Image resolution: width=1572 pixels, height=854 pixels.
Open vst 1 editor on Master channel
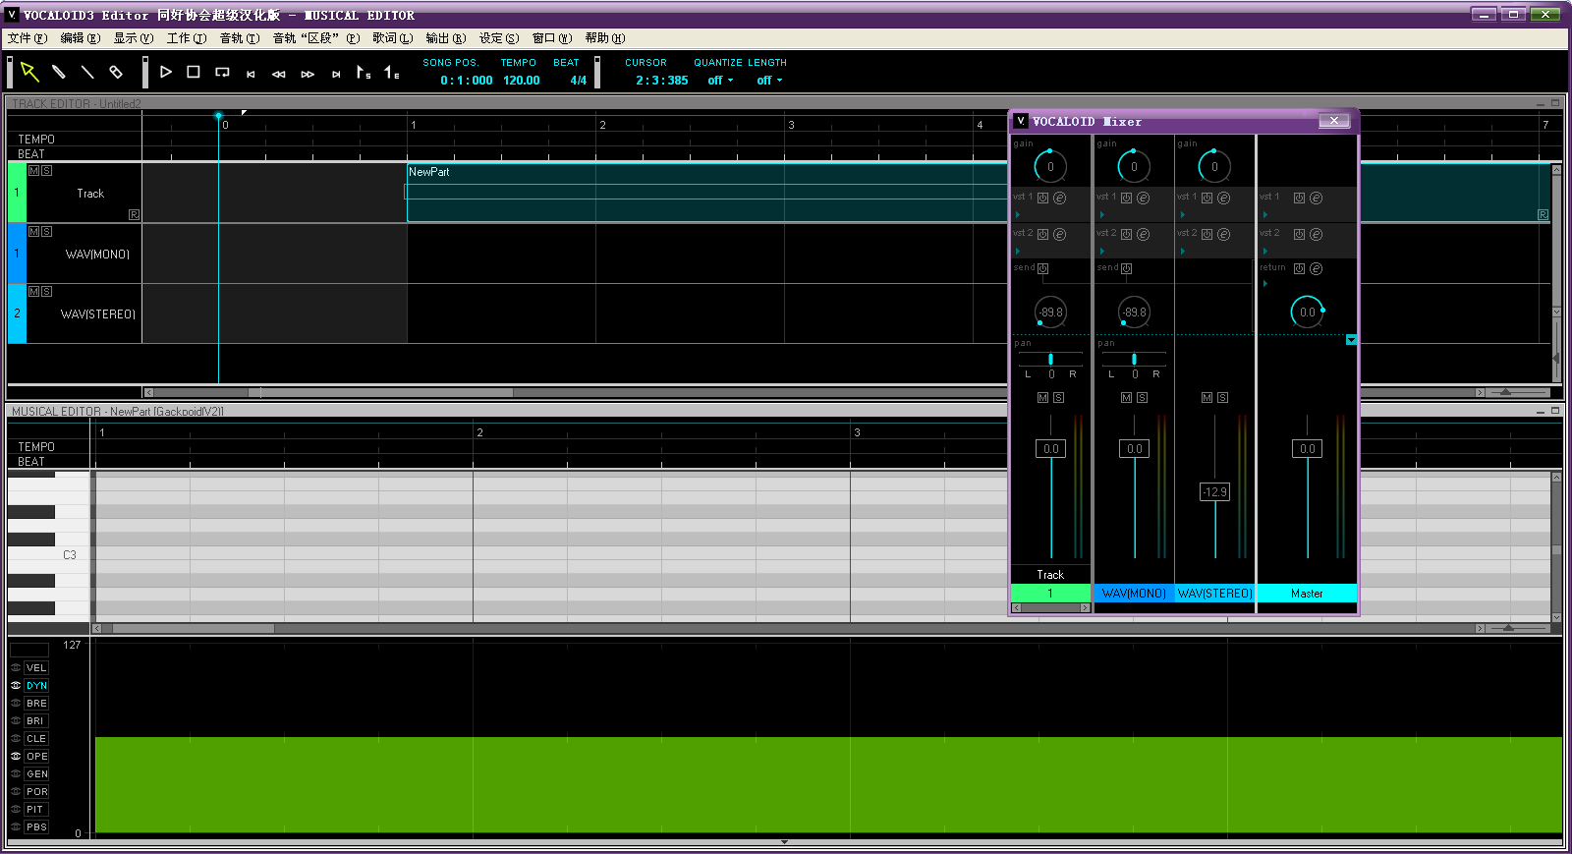pyautogui.click(x=1316, y=198)
